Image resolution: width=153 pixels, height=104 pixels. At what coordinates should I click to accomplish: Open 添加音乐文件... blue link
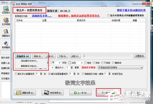tap(42, 16)
